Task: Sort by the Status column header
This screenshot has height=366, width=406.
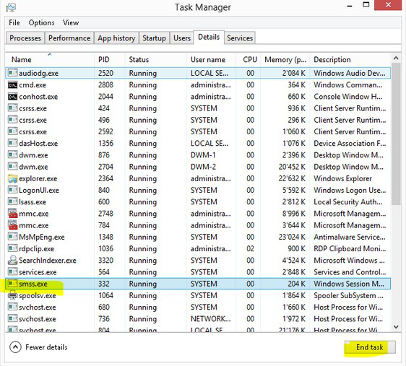Action: (156, 59)
